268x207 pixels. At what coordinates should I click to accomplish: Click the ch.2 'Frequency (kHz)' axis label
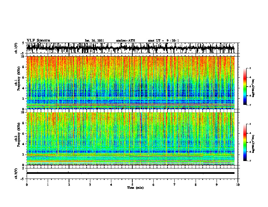click(x=19, y=135)
